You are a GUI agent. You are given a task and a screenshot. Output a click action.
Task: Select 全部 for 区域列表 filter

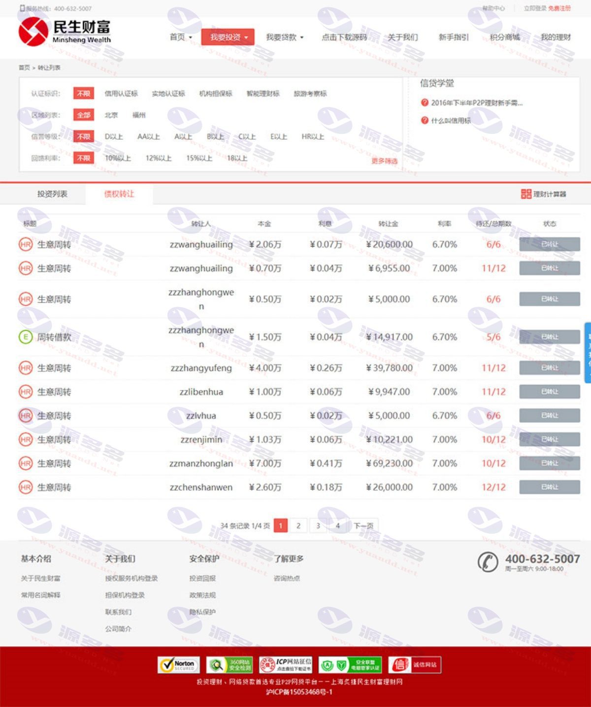point(83,115)
